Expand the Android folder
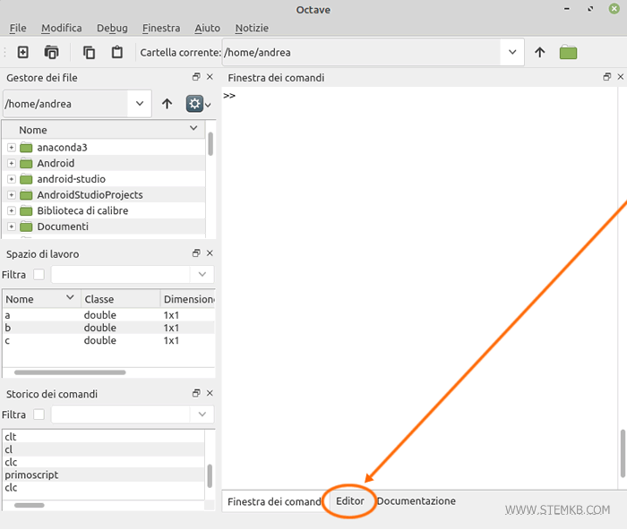Image resolution: width=627 pixels, height=530 pixels. 11,163
